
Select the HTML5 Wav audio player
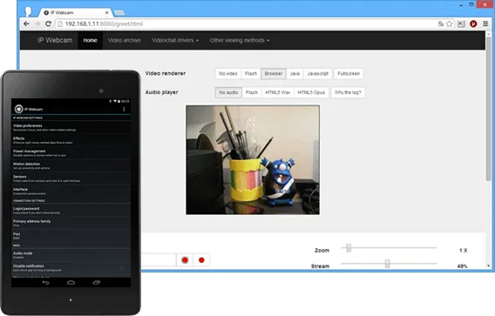[x=277, y=92]
